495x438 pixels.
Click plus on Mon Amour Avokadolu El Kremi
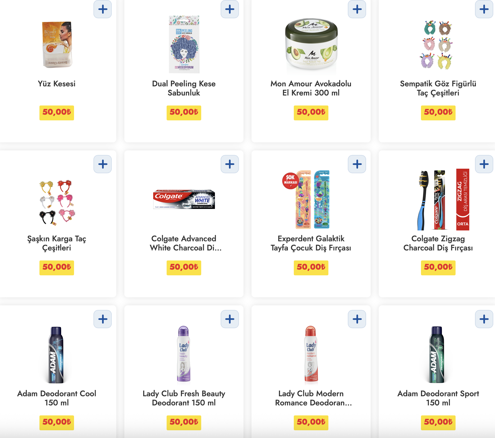[357, 9]
